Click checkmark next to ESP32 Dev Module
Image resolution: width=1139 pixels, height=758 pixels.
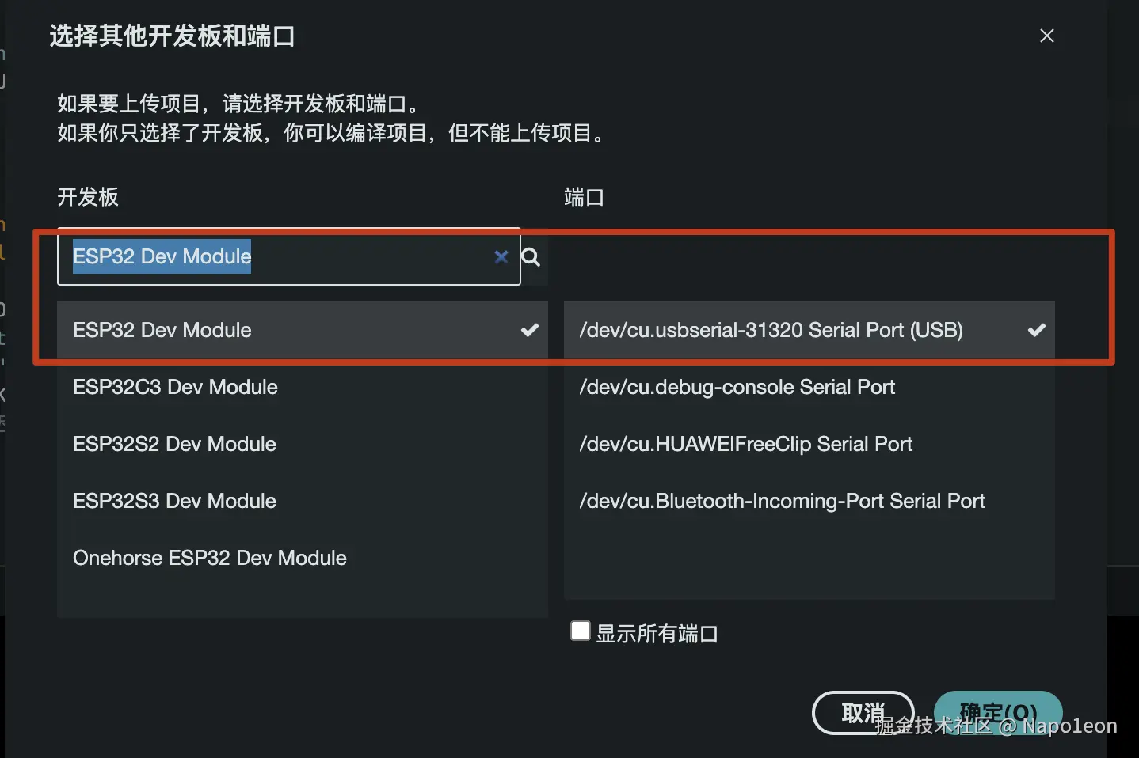pos(529,330)
